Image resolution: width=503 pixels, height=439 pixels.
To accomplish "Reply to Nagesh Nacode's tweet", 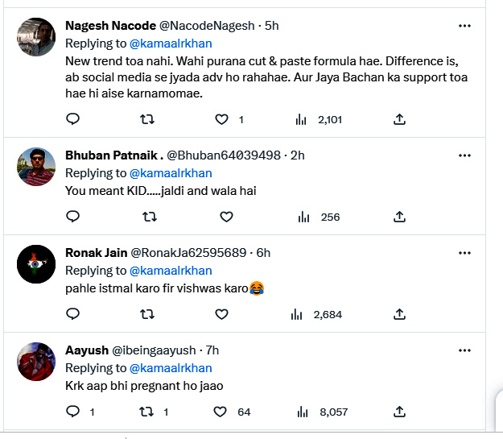I will (x=72, y=119).
